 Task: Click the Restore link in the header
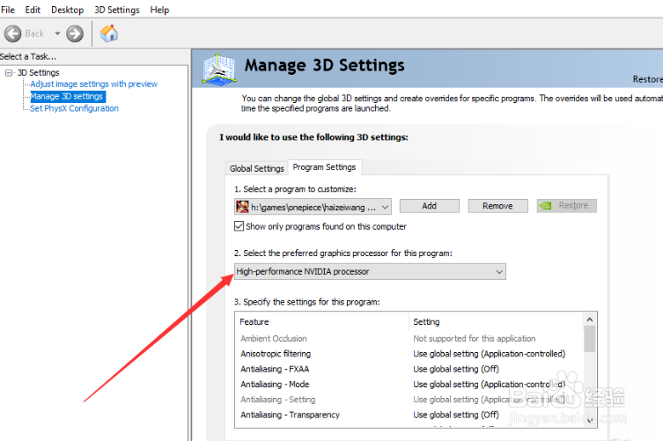(x=647, y=79)
